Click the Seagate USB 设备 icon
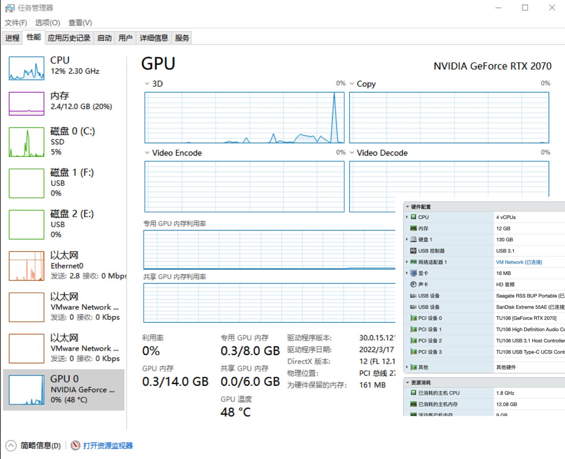565x459 pixels. click(413, 296)
